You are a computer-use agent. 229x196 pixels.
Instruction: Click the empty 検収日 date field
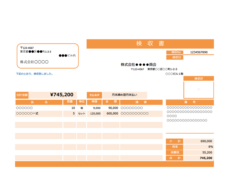click(199, 57)
